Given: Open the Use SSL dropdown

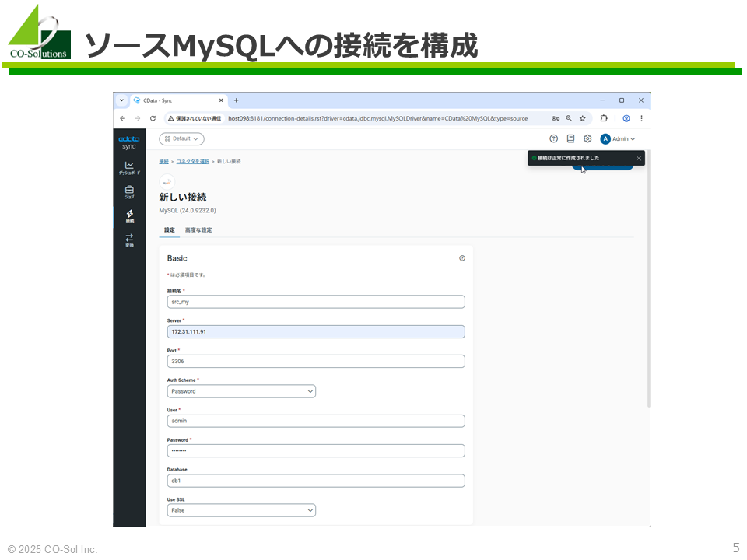Looking at the screenshot, I should (241, 510).
